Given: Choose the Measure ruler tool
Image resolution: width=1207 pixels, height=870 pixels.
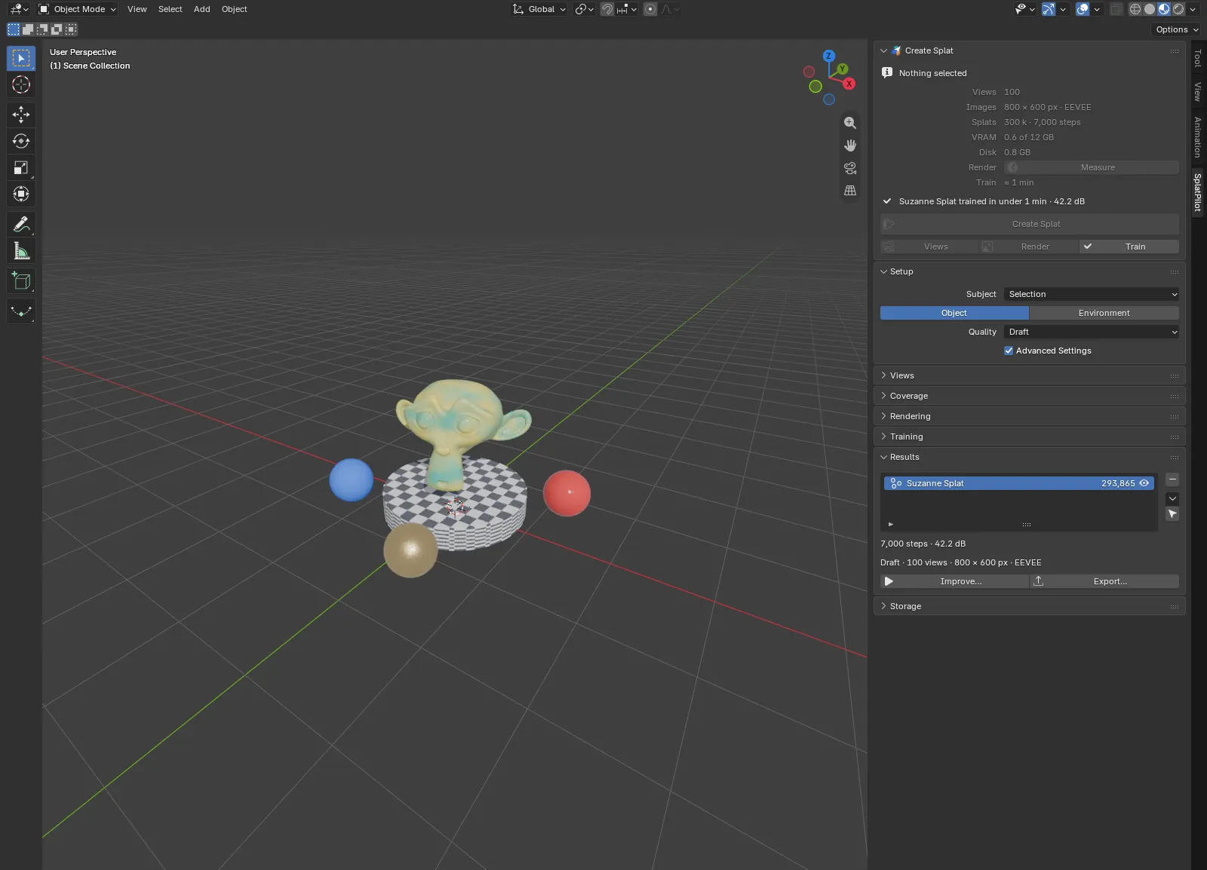Looking at the screenshot, I should (21, 250).
